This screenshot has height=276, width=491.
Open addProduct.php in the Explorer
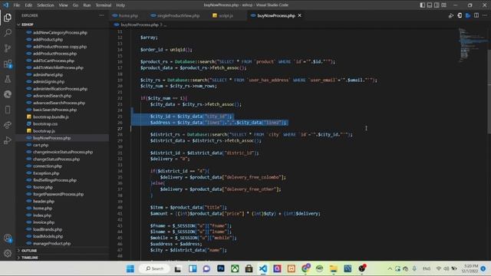(48, 39)
